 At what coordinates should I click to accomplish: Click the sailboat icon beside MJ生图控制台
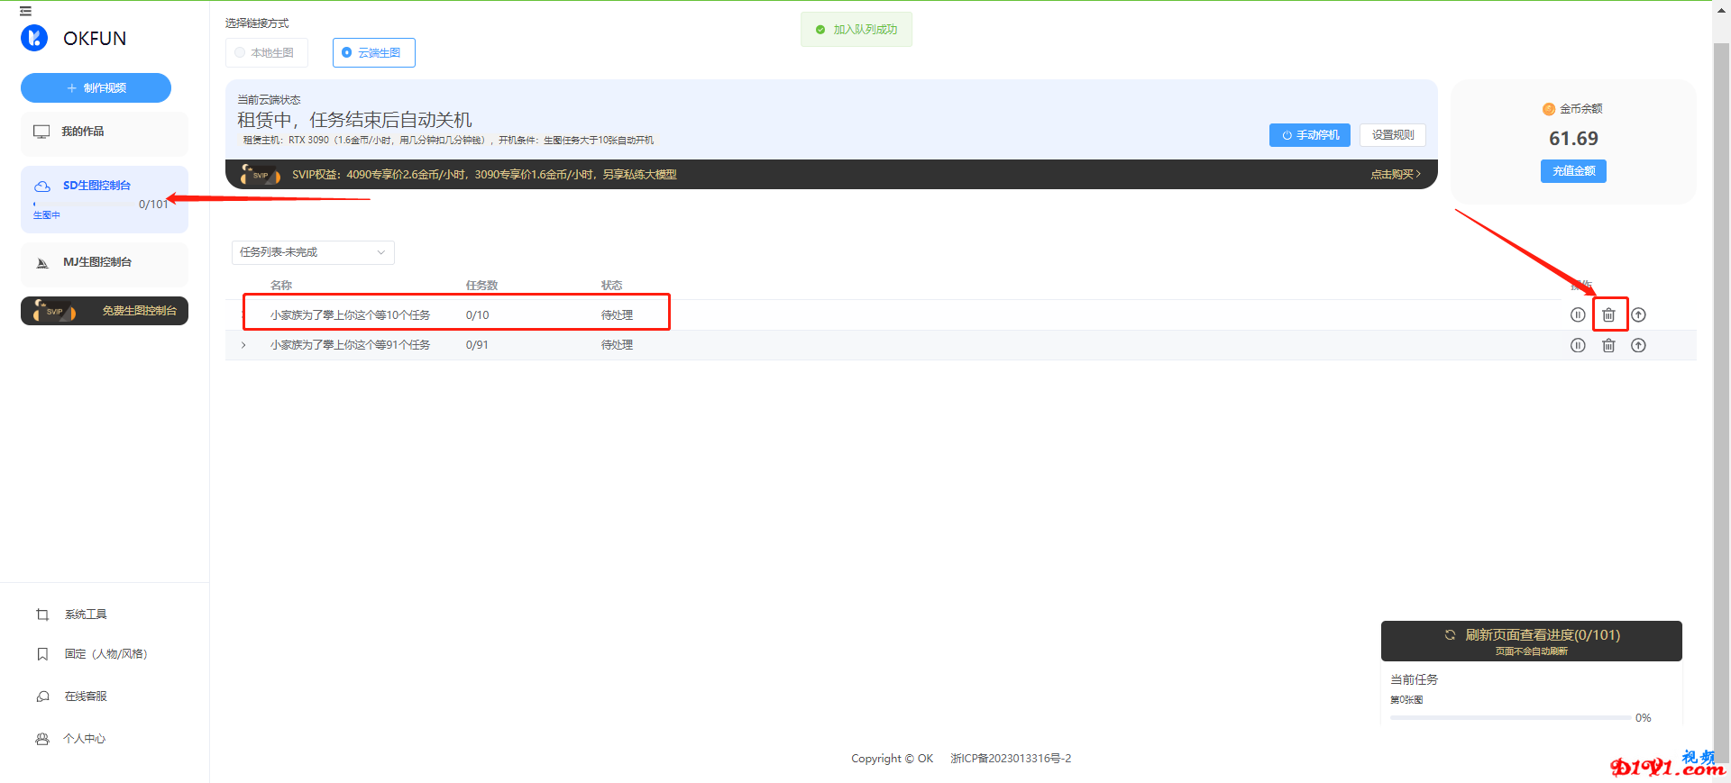[42, 263]
